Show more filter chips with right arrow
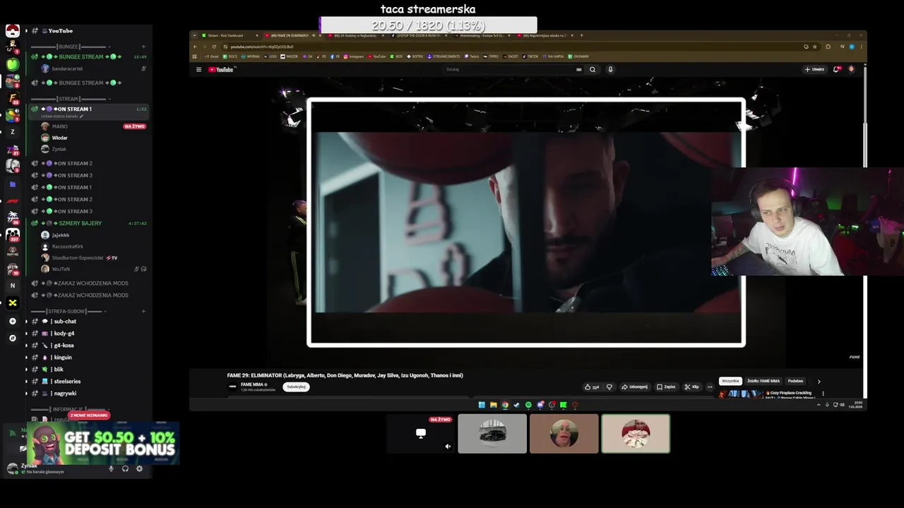The image size is (904, 508). (819, 382)
